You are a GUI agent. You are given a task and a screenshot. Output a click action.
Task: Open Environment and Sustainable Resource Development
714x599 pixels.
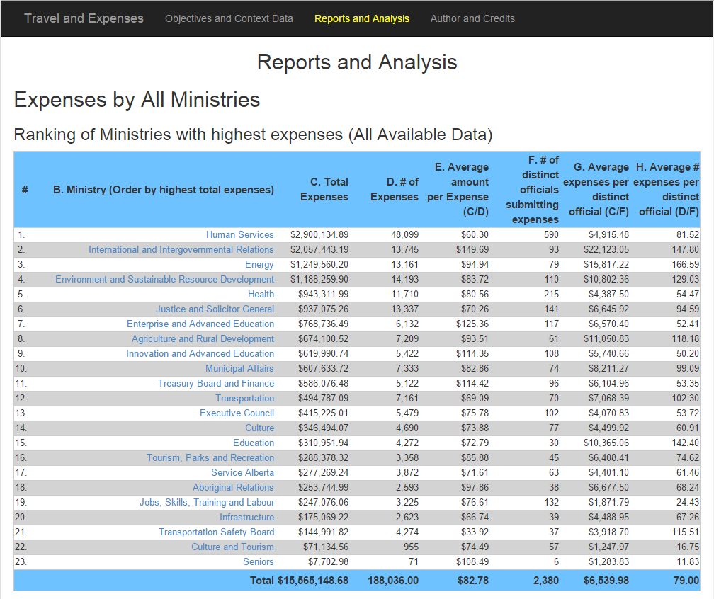coord(165,280)
